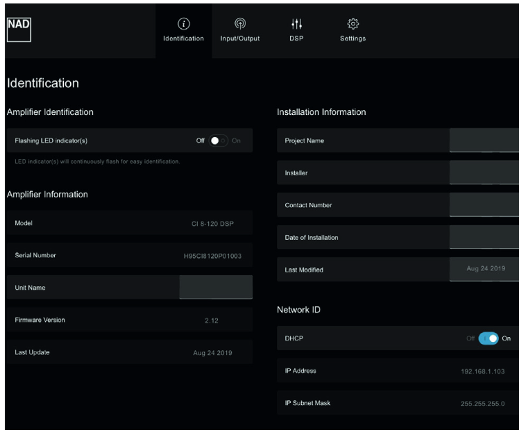
Task: Click the Unit Name input field
Action: (x=216, y=288)
